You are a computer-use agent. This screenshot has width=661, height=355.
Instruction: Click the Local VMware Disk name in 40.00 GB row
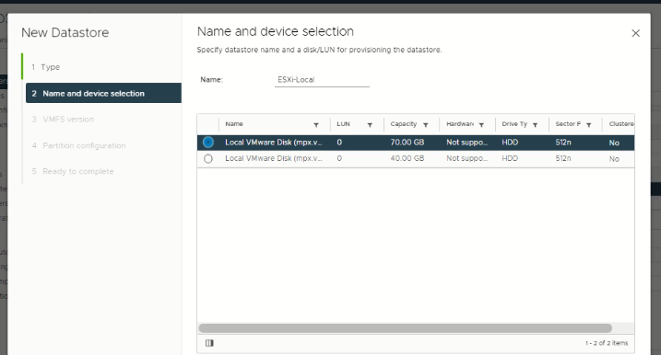(x=274, y=158)
